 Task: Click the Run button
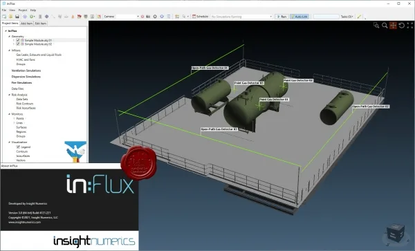282,17
